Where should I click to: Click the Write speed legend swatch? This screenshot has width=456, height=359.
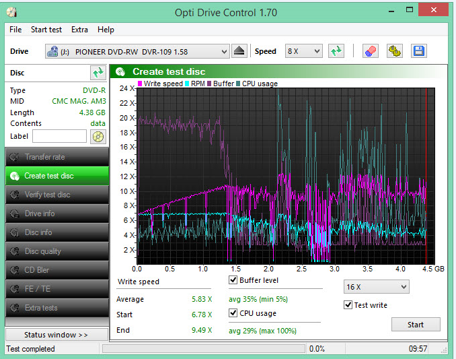pos(140,84)
